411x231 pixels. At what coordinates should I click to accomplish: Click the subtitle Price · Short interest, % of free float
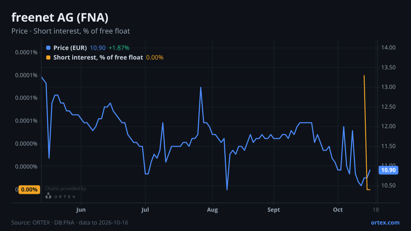(71, 31)
